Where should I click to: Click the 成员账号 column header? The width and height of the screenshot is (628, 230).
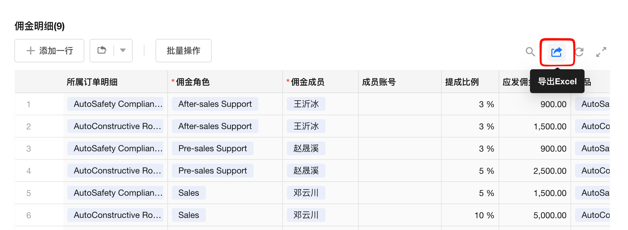coord(379,82)
